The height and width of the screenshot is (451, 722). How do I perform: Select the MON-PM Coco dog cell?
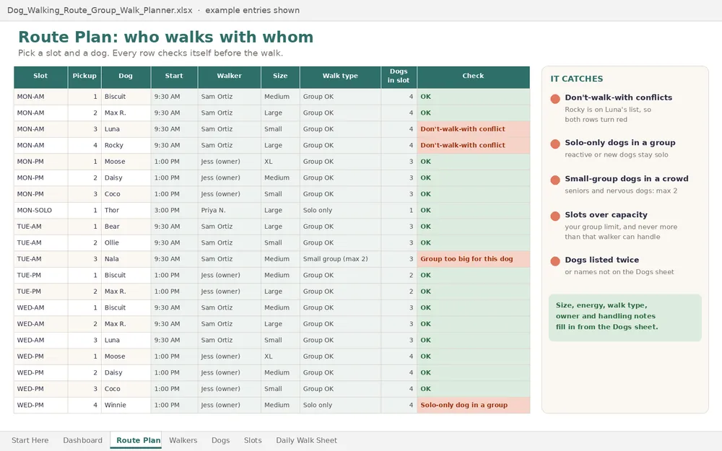point(126,194)
